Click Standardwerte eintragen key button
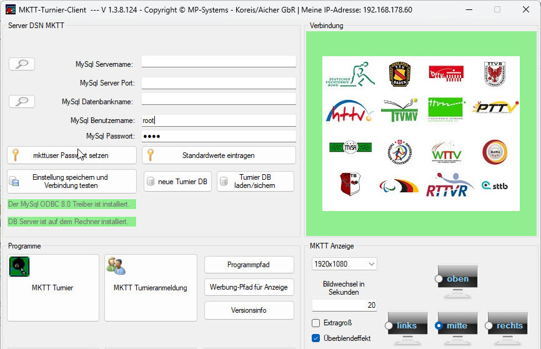 219,155
